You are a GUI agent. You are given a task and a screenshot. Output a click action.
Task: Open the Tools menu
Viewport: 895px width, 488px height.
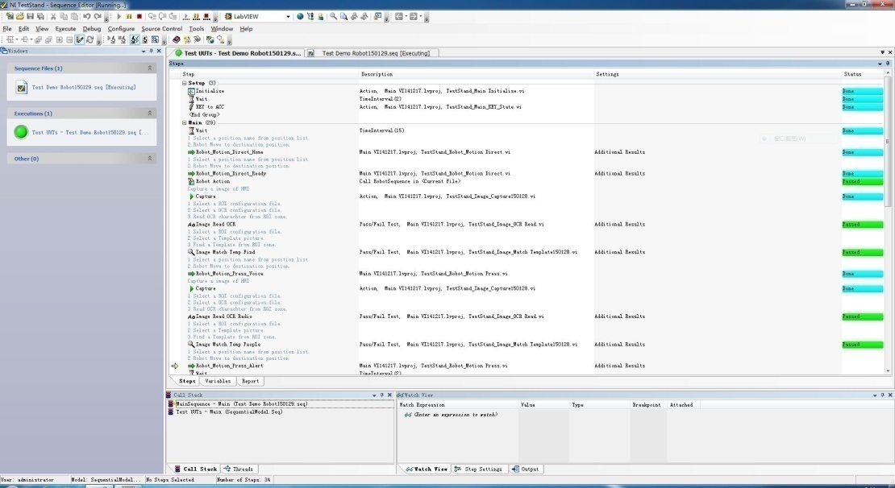click(197, 28)
